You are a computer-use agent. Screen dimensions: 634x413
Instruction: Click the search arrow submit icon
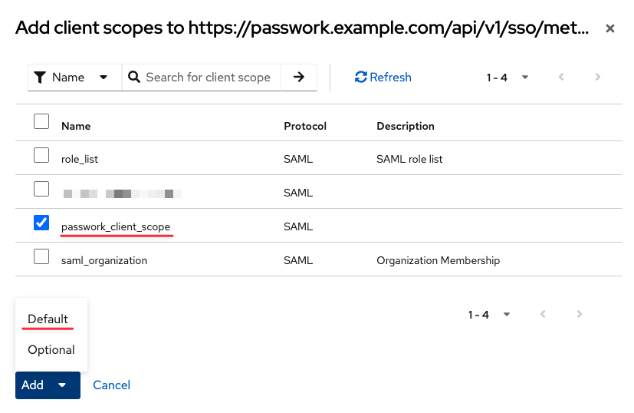[x=299, y=78]
